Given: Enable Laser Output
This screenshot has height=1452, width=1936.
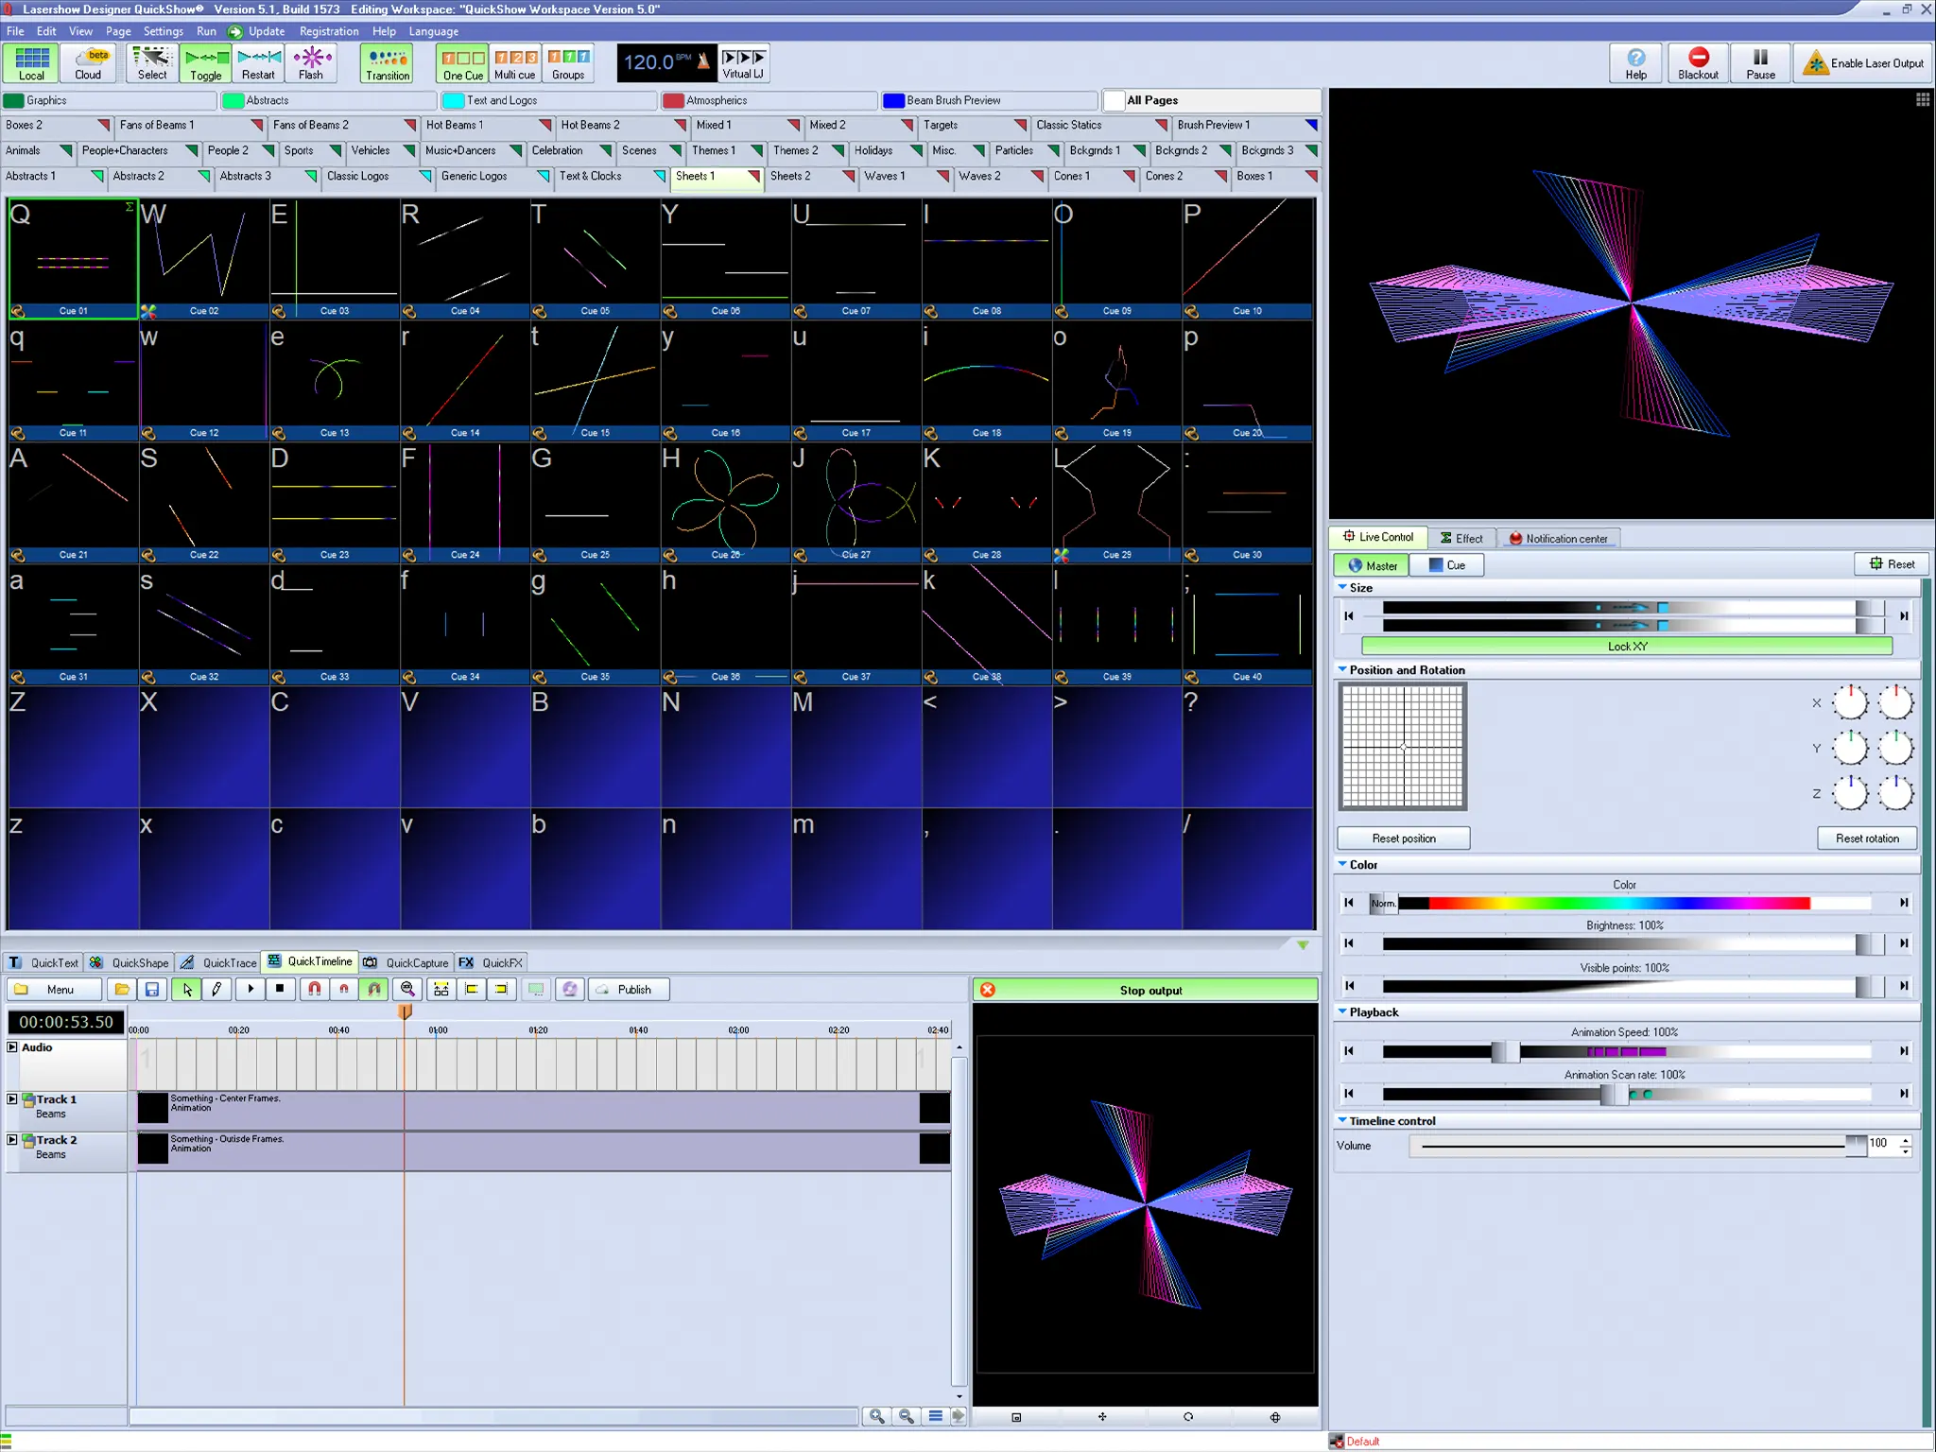Looking at the screenshot, I should [x=1859, y=62].
